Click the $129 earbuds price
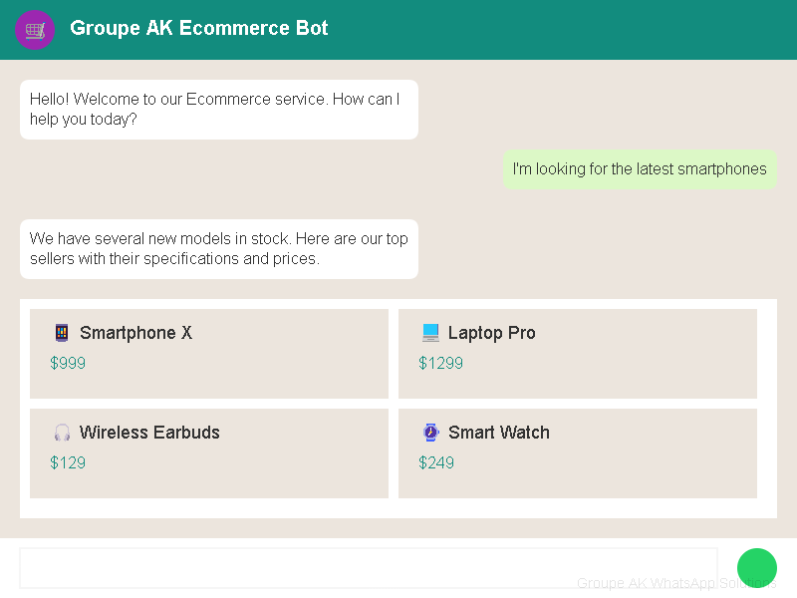This screenshot has width=797, height=598. (68, 462)
